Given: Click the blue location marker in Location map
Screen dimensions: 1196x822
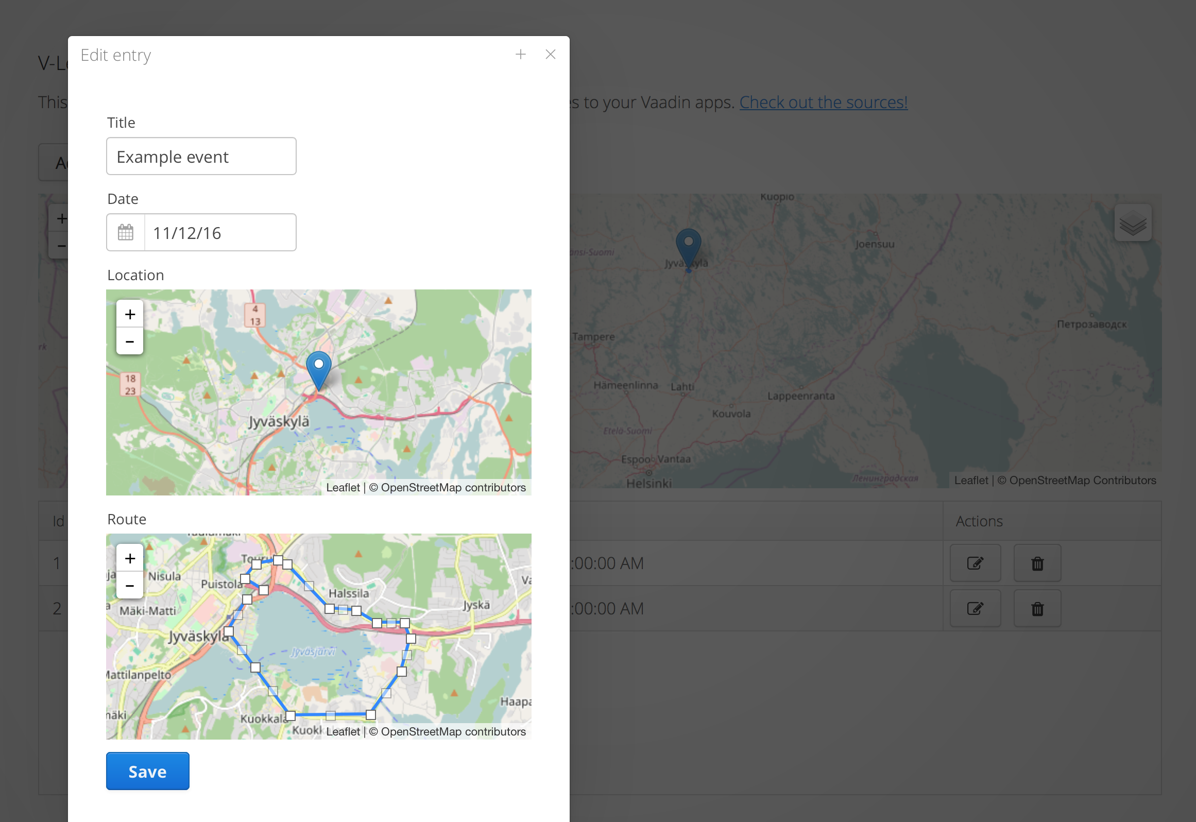Looking at the screenshot, I should (x=319, y=370).
